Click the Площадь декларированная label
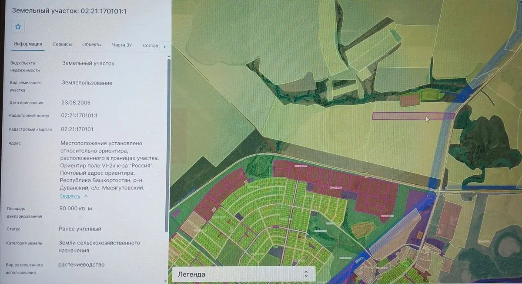Image resolution: width=522 pixels, height=284 pixels. (24, 212)
